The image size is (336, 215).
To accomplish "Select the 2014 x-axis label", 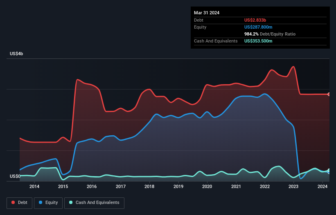I will [x=34, y=186].
